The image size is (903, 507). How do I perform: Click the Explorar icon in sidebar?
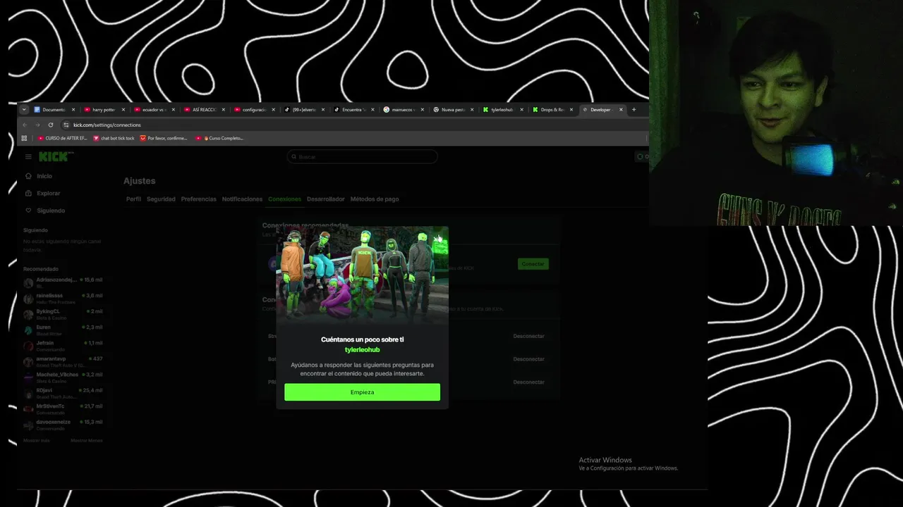tap(28, 193)
